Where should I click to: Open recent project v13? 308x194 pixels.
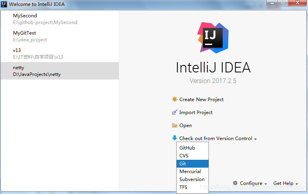coord(60,54)
